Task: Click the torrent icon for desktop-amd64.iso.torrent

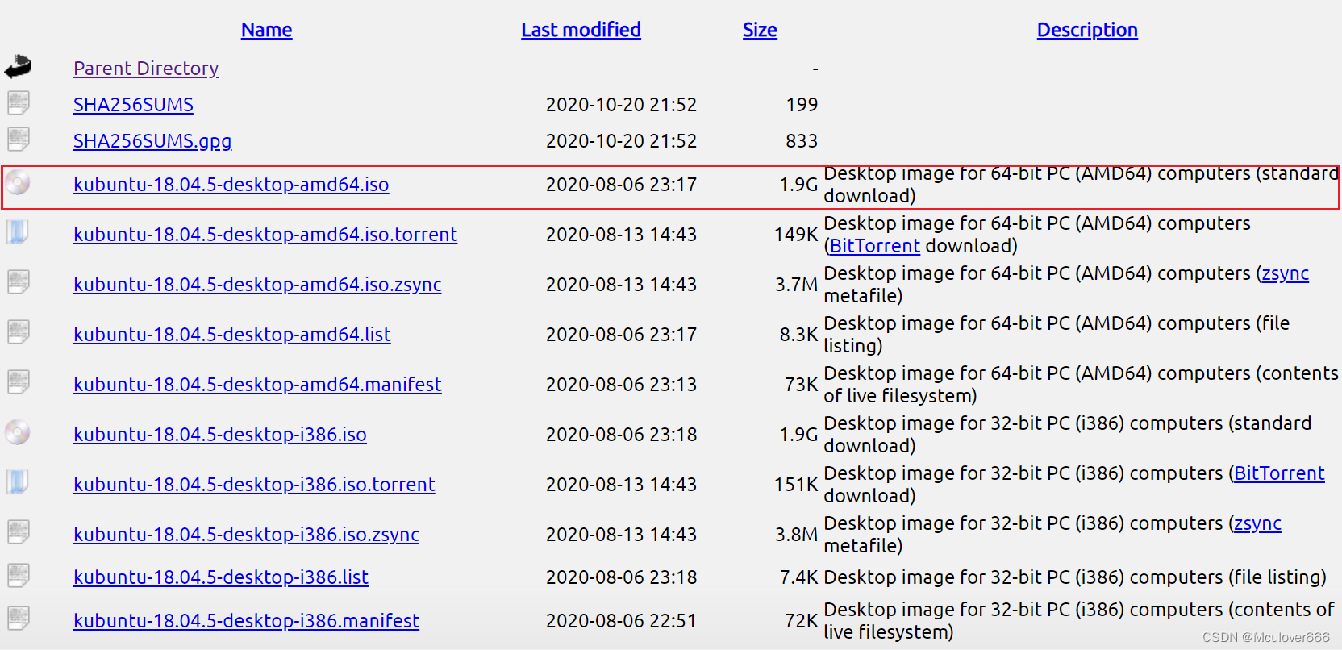Action: click(x=18, y=233)
